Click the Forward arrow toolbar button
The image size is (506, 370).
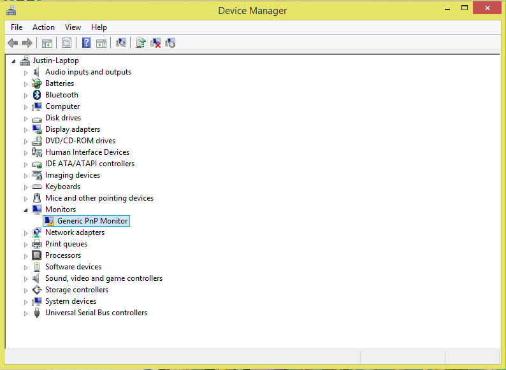(x=27, y=43)
